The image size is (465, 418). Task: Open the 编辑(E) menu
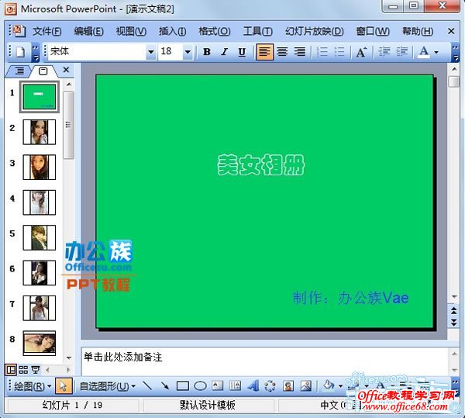(x=88, y=31)
